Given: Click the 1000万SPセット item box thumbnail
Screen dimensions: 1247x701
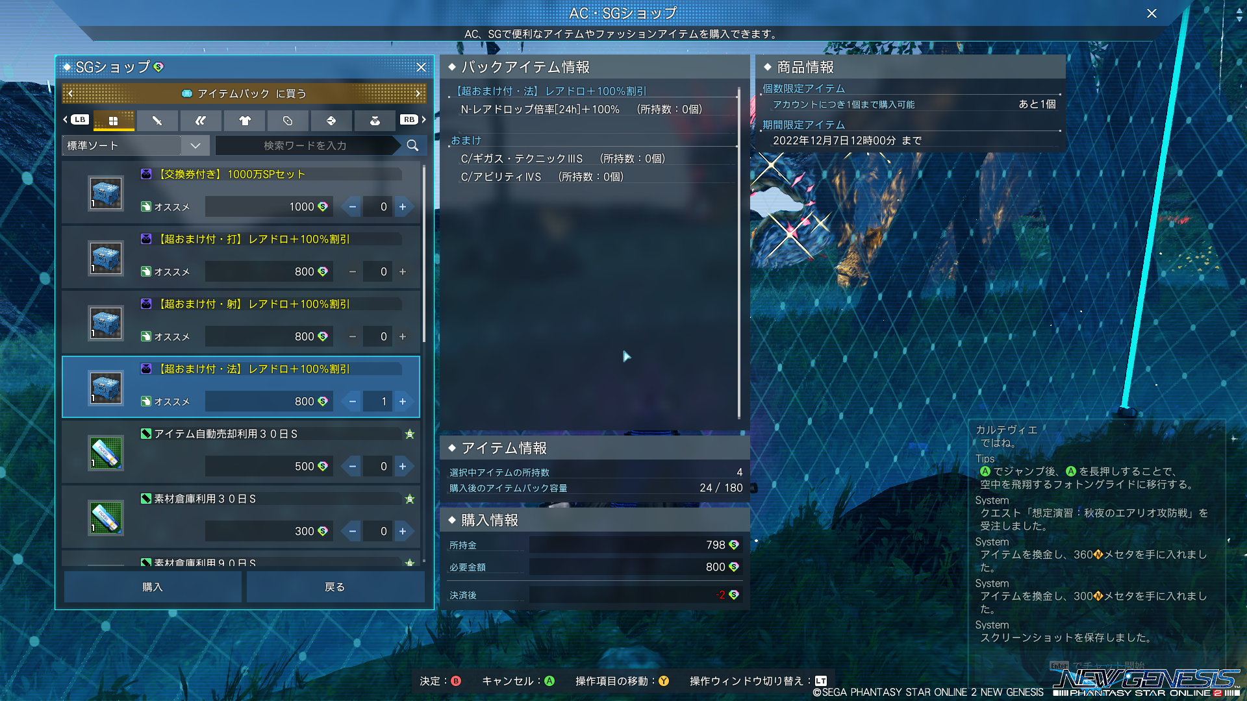Looking at the screenshot, I should pos(106,193).
